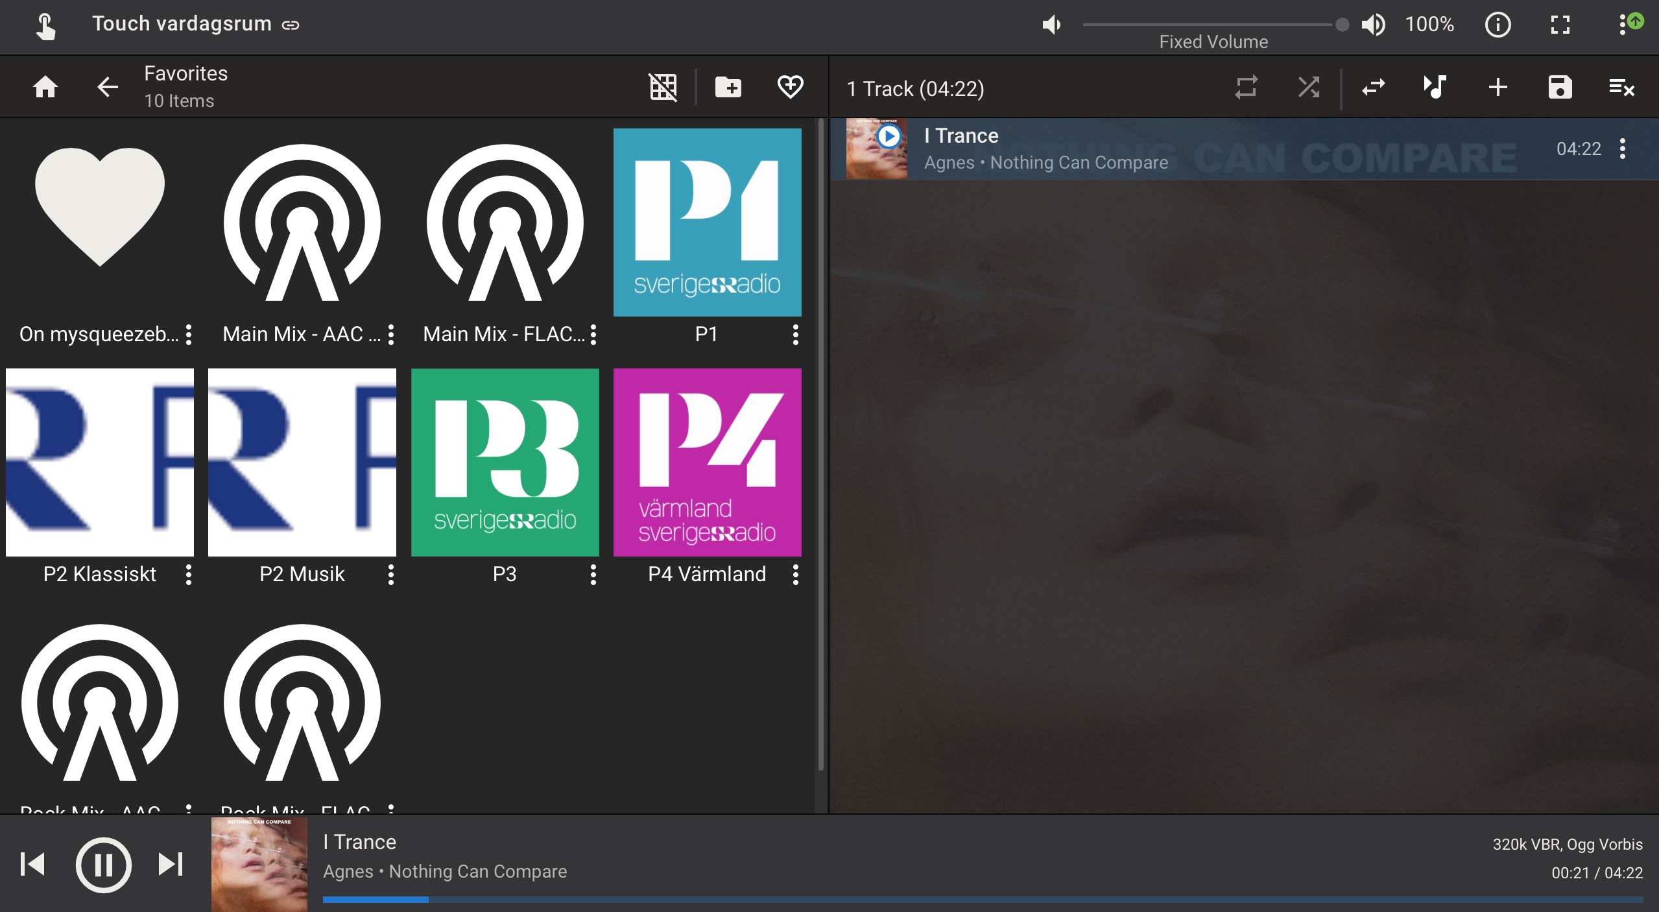Image resolution: width=1659 pixels, height=912 pixels.
Task: Click the add favorite heart-plus icon
Action: (x=790, y=87)
